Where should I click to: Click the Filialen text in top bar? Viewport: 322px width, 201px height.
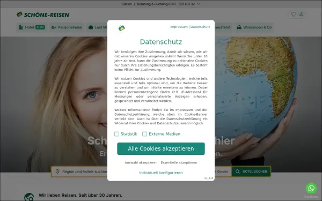127,4
